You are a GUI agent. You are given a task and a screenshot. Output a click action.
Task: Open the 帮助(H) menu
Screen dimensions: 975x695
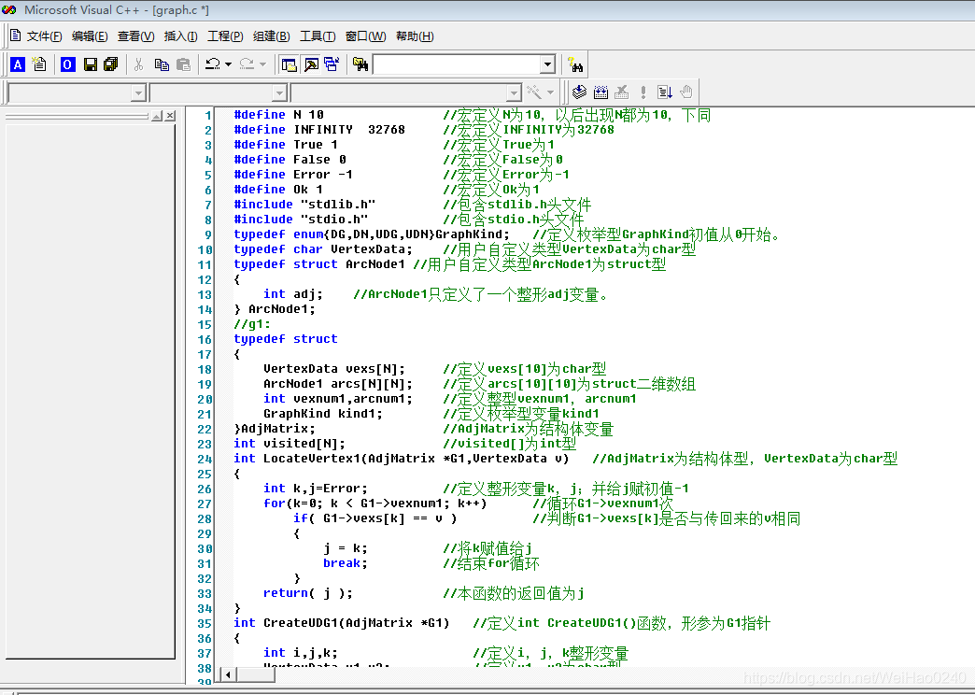click(415, 36)
